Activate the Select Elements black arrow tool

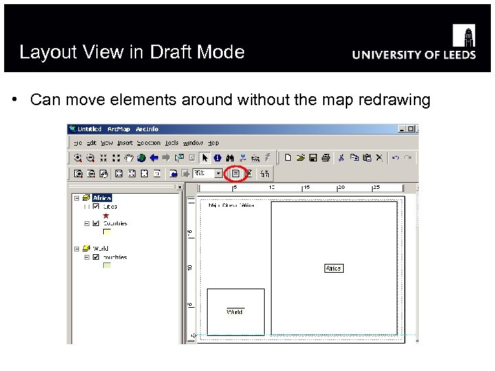click(x=205, y=158)
